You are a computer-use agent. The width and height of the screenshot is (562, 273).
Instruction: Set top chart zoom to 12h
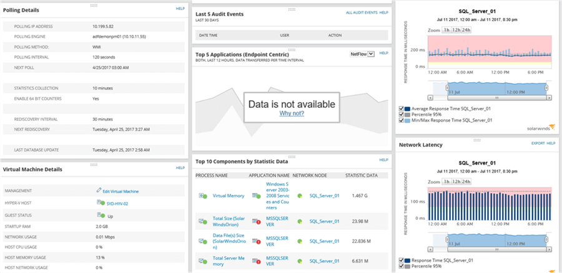(456, 30)
